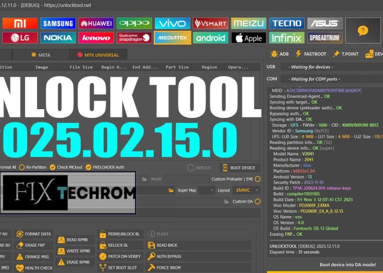Open COM Waiting for COM ports dropdown

[331, 79]
